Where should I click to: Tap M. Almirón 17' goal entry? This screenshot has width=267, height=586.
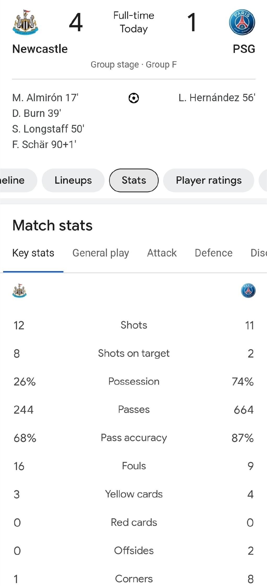[45, 98]
